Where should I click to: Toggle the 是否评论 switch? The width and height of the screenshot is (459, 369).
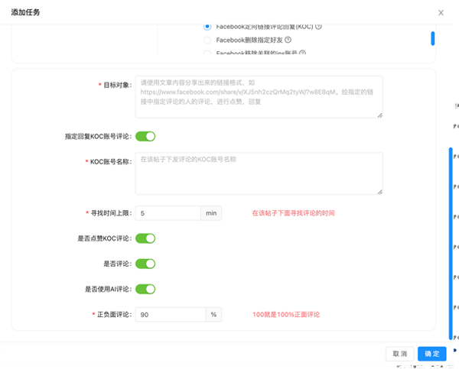pos(145,264)
